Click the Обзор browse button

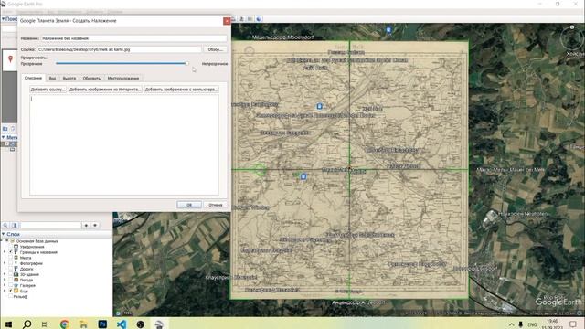[x=215, y=49]
